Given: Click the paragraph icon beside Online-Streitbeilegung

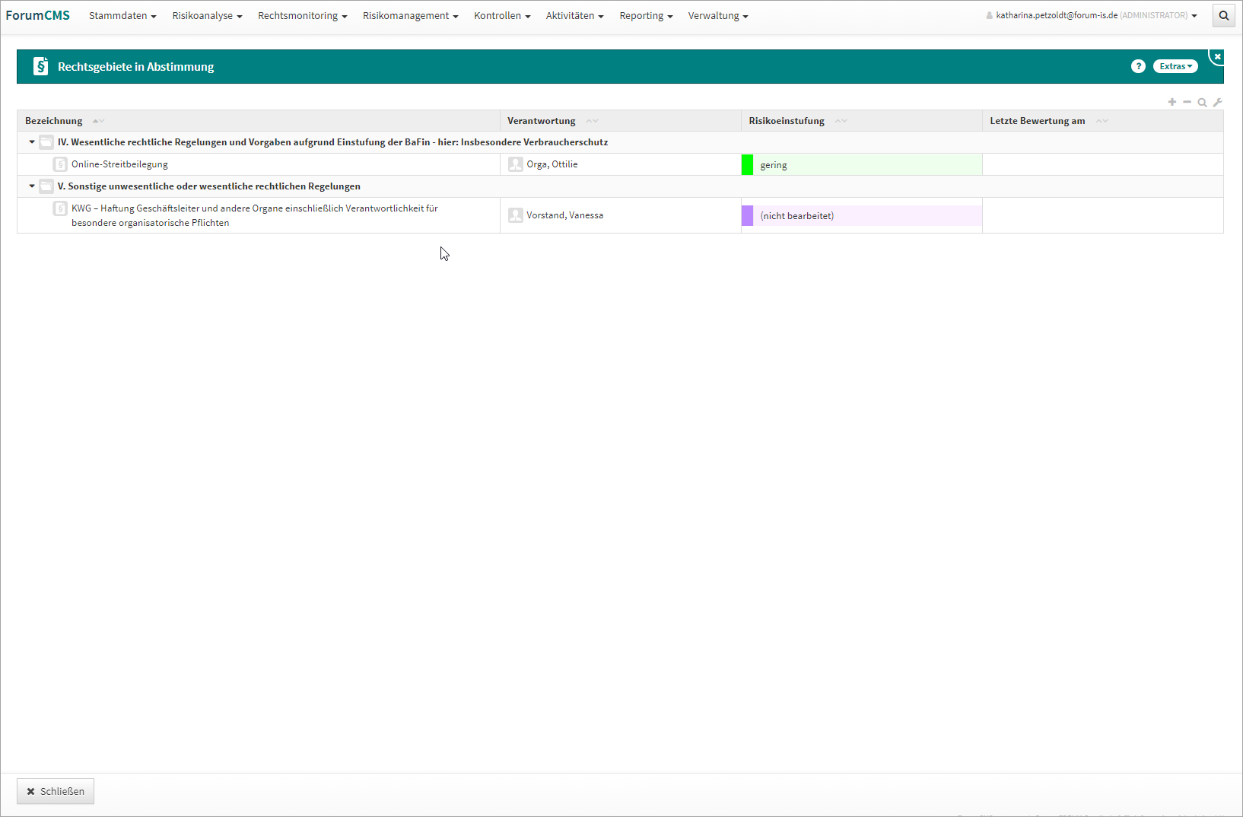Looking at the screenshot, I should point(60,164).
